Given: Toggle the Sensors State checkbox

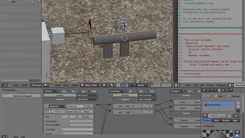Looking at the screenshot, I should click(90, 91).
